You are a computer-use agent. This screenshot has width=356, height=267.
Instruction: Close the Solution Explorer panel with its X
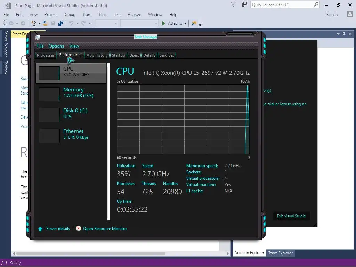point(350,34)
